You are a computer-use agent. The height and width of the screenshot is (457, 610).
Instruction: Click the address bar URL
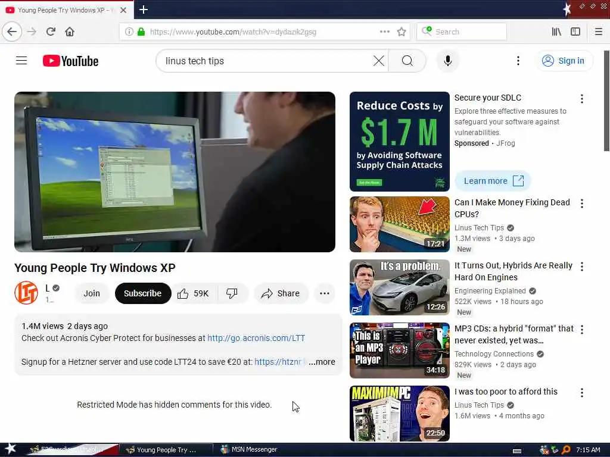pyautogui.click(x=233, y=32)
